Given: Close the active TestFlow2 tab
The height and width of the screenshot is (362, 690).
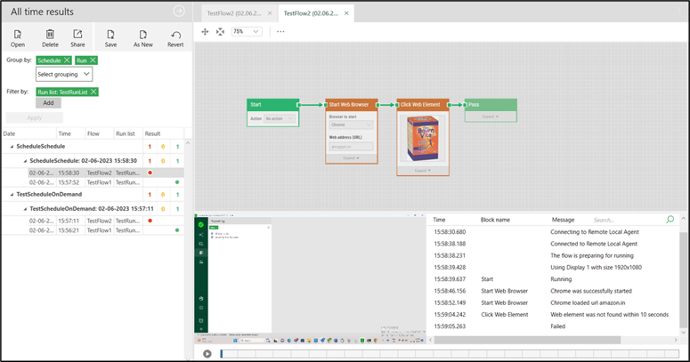Looking at the screenshot, I should 346,13.
